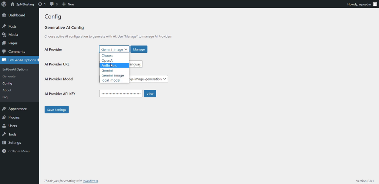Click the Generative AI Config heading

point(64,27)
